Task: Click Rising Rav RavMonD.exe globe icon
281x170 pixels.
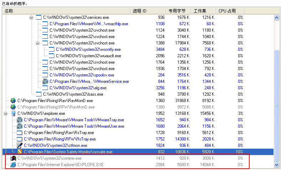Action: (x=13, y=101)
